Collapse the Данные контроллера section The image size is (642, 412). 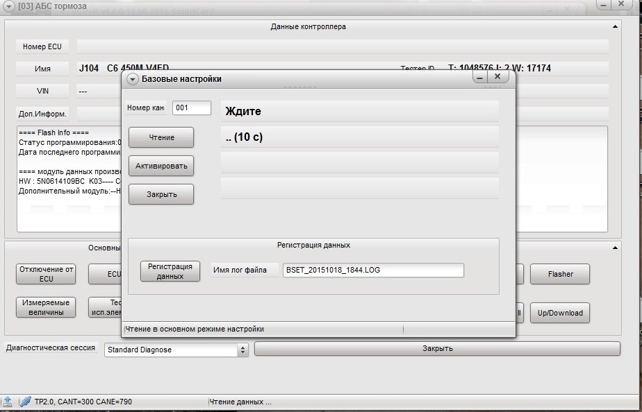coord(615,26)
